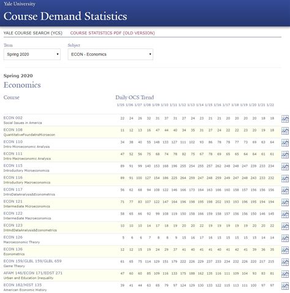This screenshot has height=293, width=290.
Task: Open trend chart icon for ECON 136
Action: [x=285, y=250]
